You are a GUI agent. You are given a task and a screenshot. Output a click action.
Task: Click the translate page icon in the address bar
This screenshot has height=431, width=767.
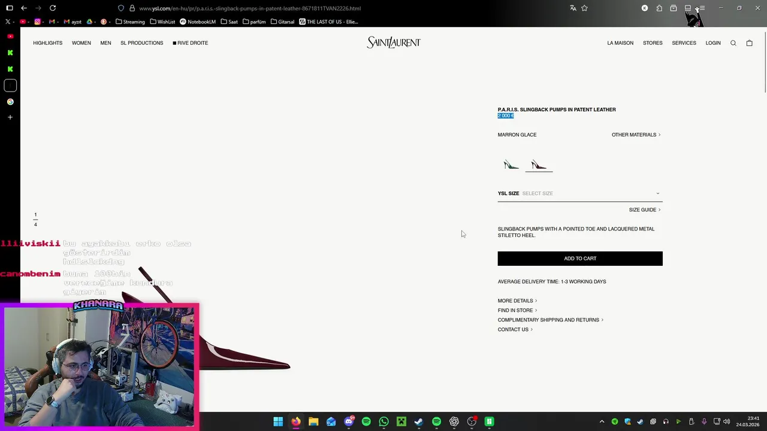573,8
